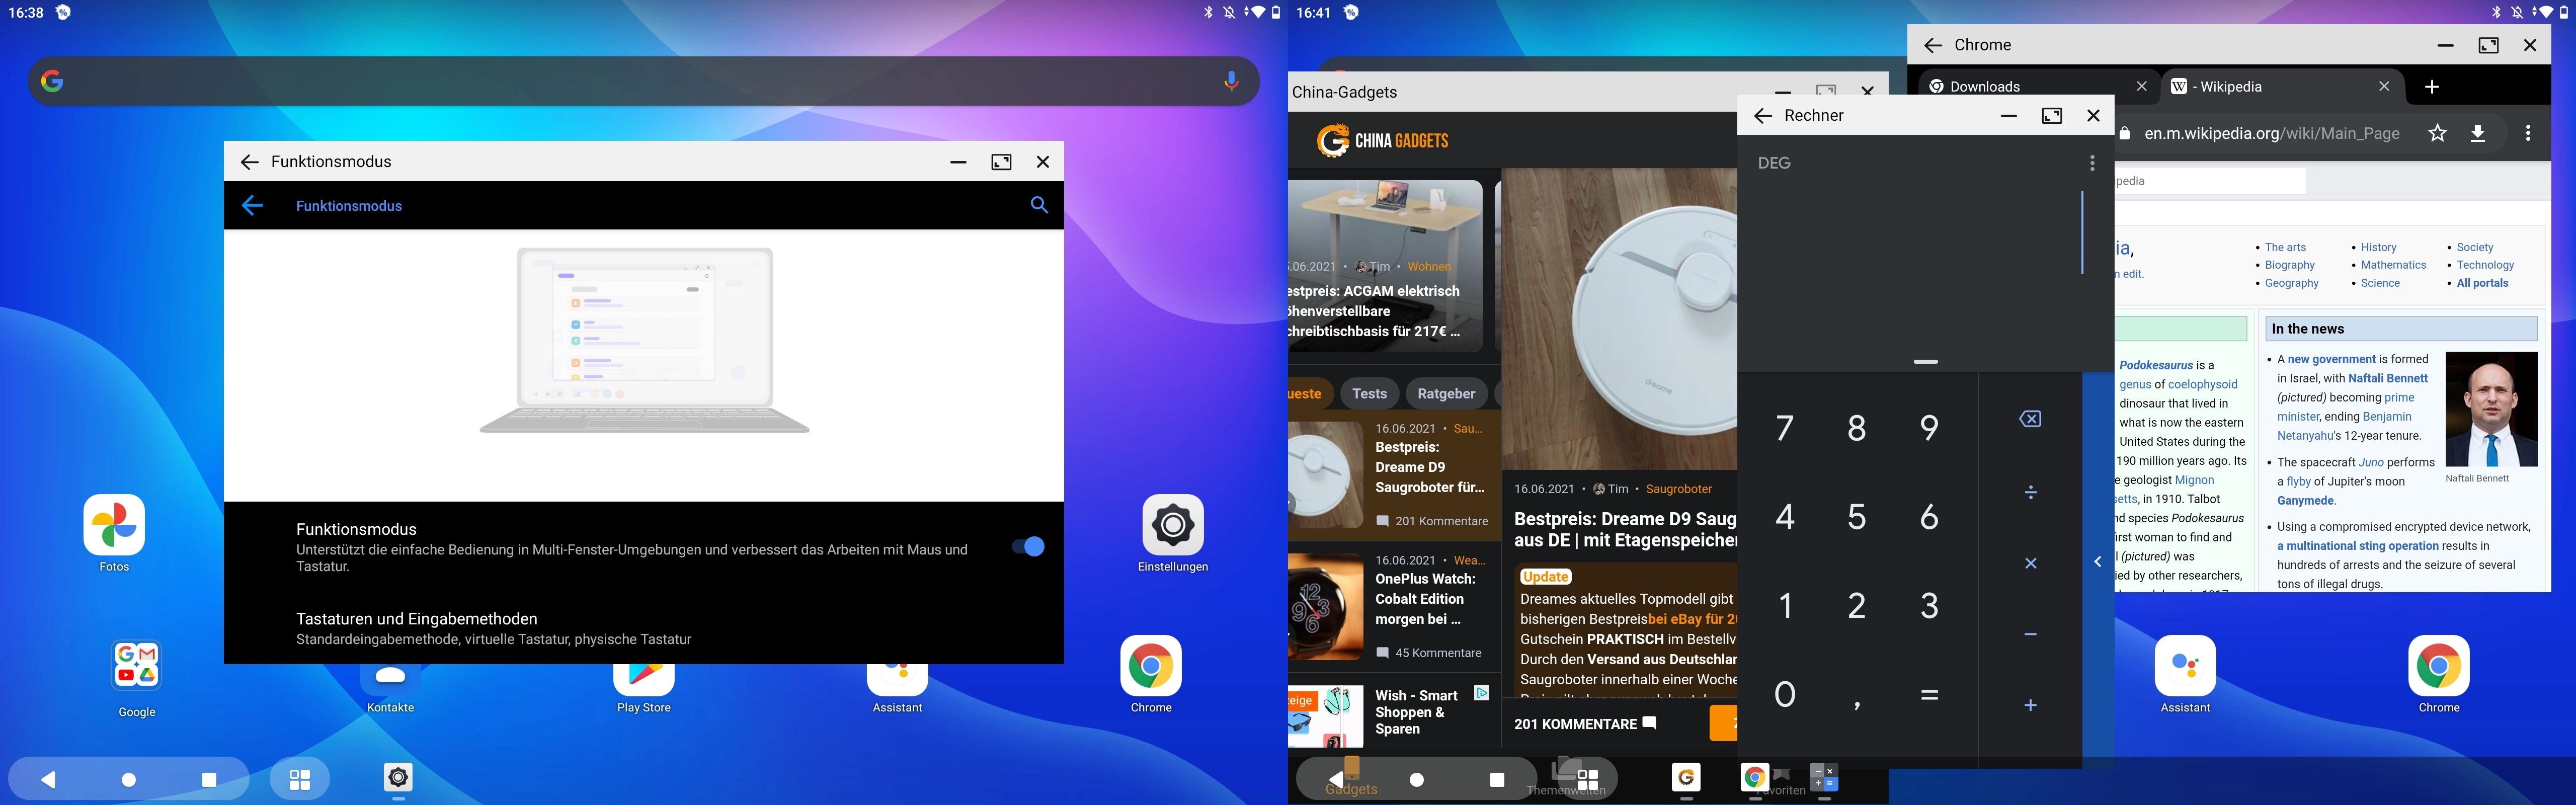Select the Ratgeber tab on China Gadgets
Viewport: 2576px width, 805px height.
coord(1446,393)
